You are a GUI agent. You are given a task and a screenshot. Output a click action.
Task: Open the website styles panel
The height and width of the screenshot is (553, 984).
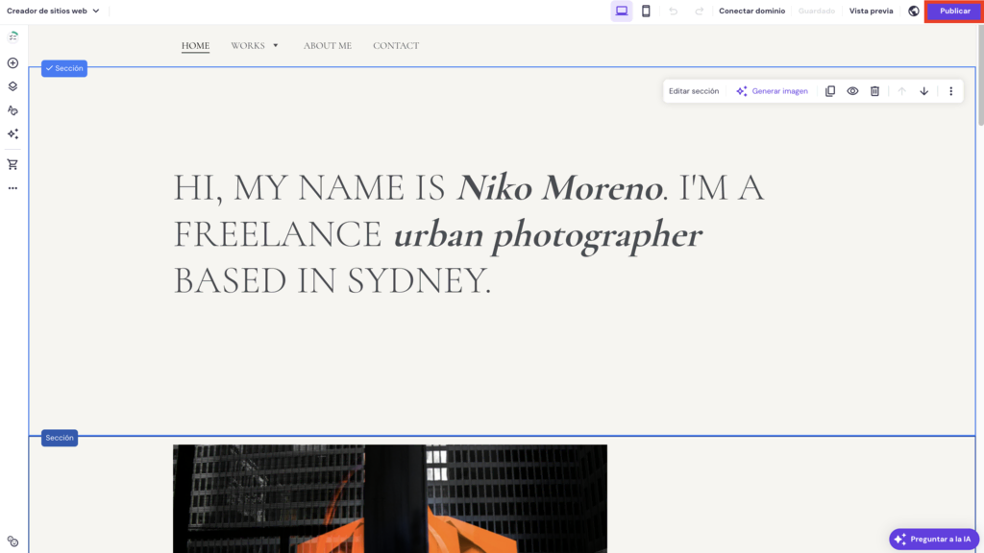point(12,110)
